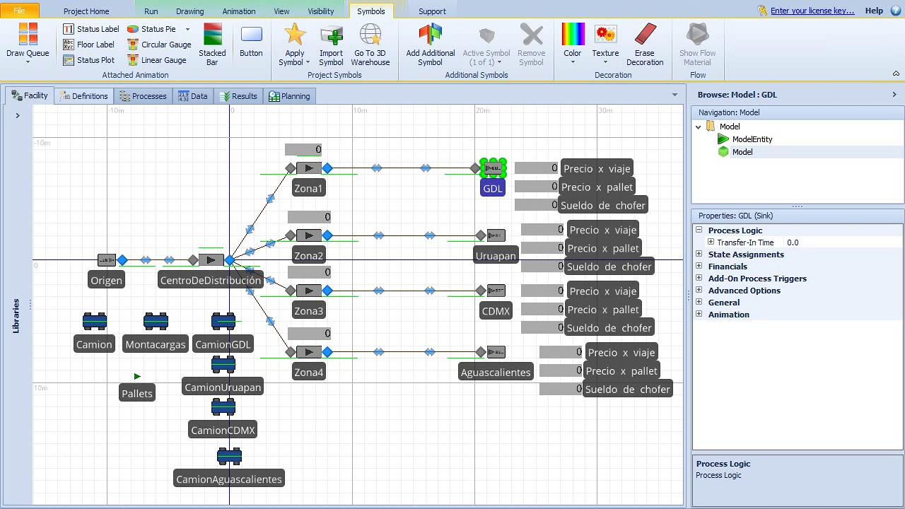Select ModelEntity in the navigation tree
The image size is (905, 509).
752,139
